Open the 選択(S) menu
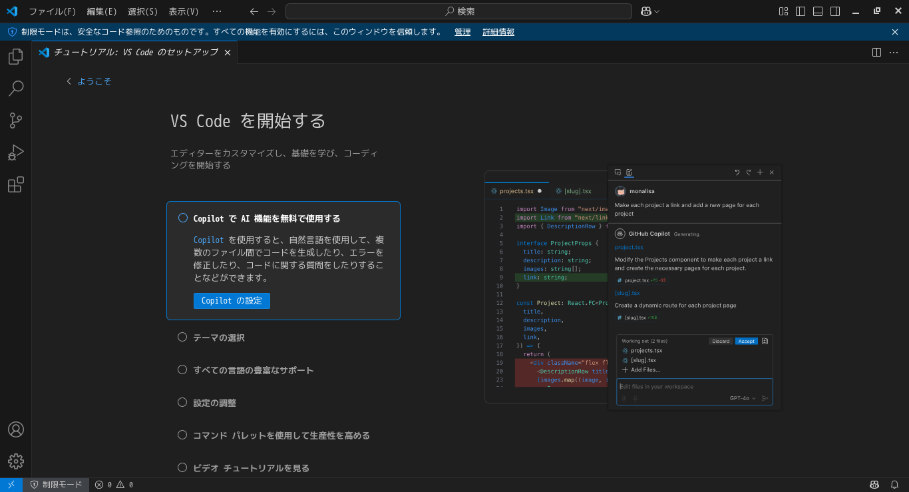909x492 pixels. [142, 11]
